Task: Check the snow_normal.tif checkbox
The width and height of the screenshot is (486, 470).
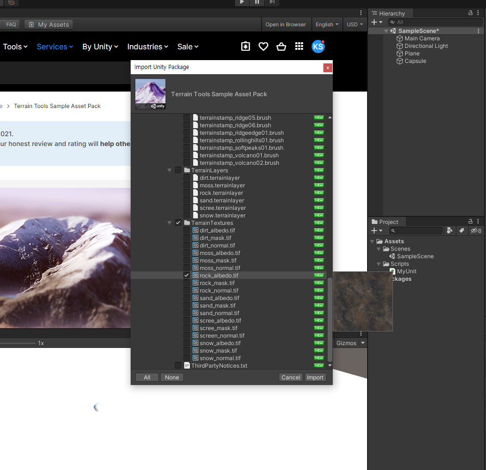Action: pyautogui.click(x=187, y=358)
